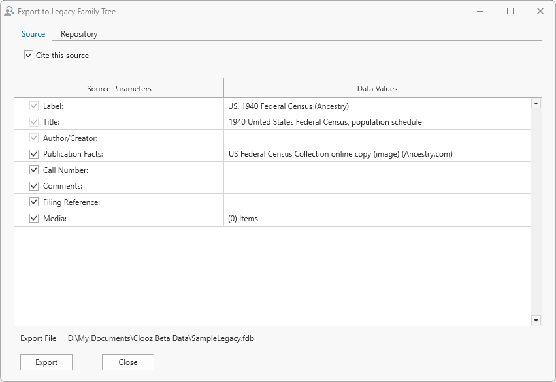Select the Source tab
Screen dimensions: 556x382
(33, 34)
